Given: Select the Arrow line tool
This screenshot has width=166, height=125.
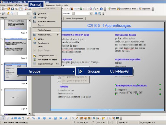Looking at the screenshot, I should (12, 118).
